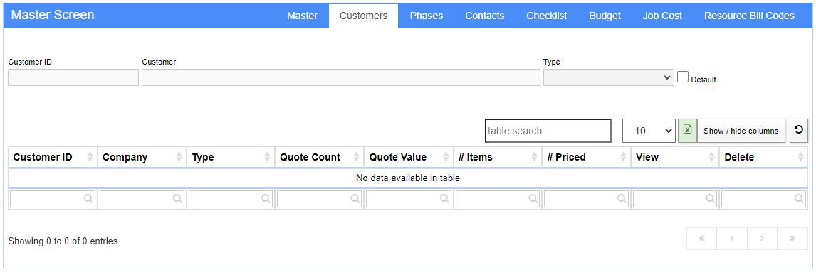Image resolution: width=816 pixels, height=272 pixels.
Task: Switch to the Phases tab
Action: click(x=427, y=16)
